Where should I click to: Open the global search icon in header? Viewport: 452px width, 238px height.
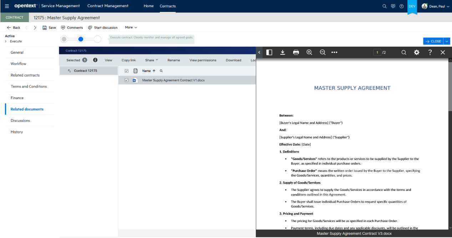pos(384,6)
